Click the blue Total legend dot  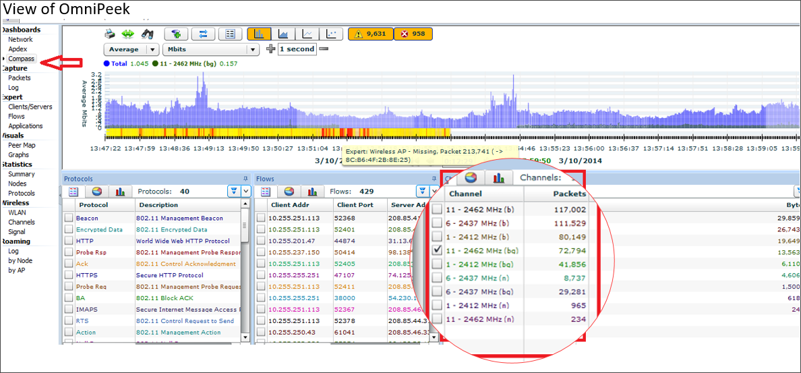(x=107, y=64)
